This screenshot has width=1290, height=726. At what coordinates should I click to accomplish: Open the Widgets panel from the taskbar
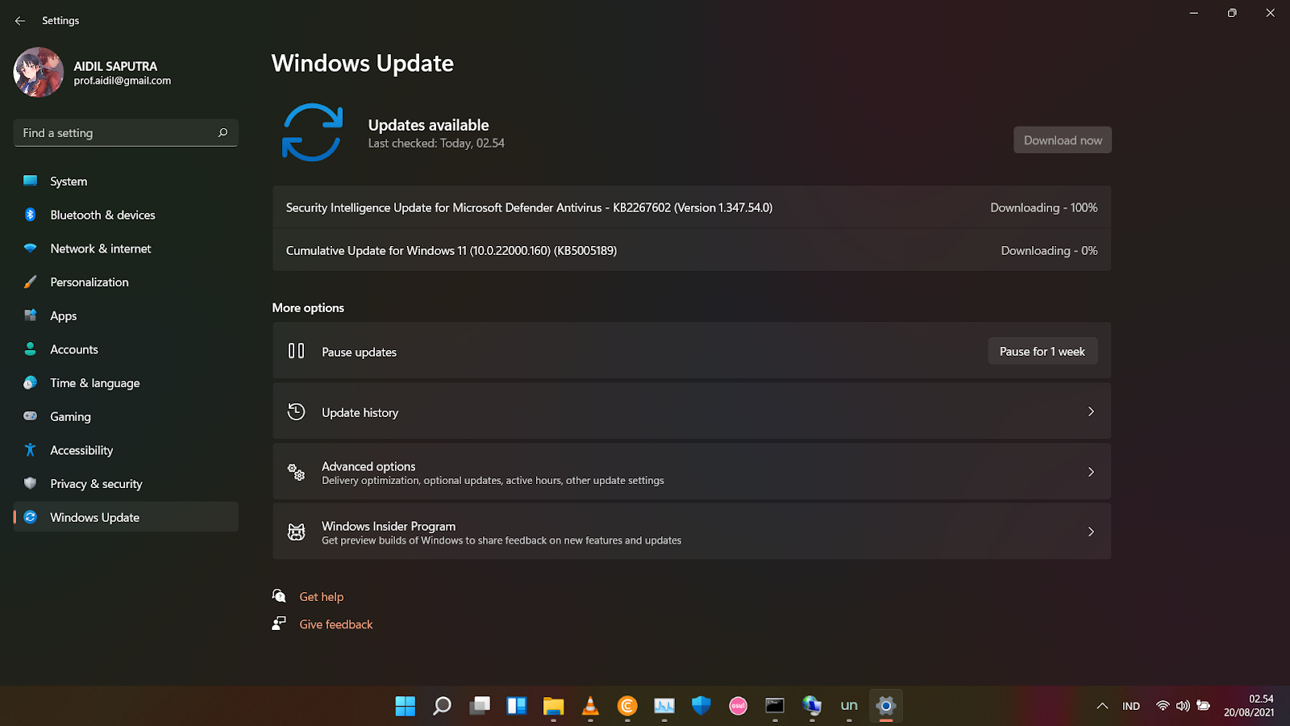[x=517, y=706]
